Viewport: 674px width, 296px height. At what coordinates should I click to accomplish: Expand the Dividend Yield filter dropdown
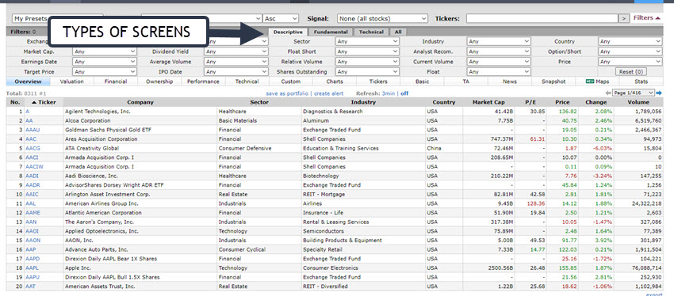click(x=236, y=51)
